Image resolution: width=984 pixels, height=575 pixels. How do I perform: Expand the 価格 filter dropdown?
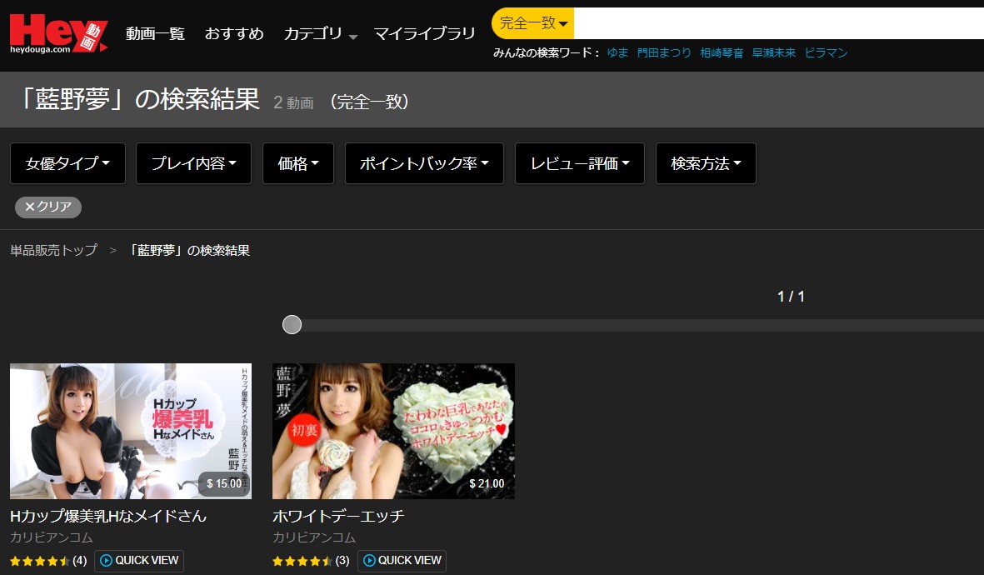pyautogui.click(x=298, y=163)
